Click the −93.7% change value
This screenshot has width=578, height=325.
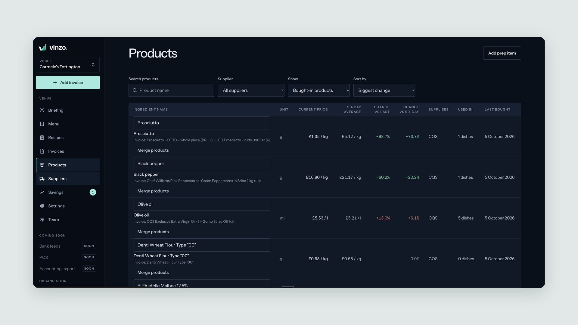tap(383, 137)
